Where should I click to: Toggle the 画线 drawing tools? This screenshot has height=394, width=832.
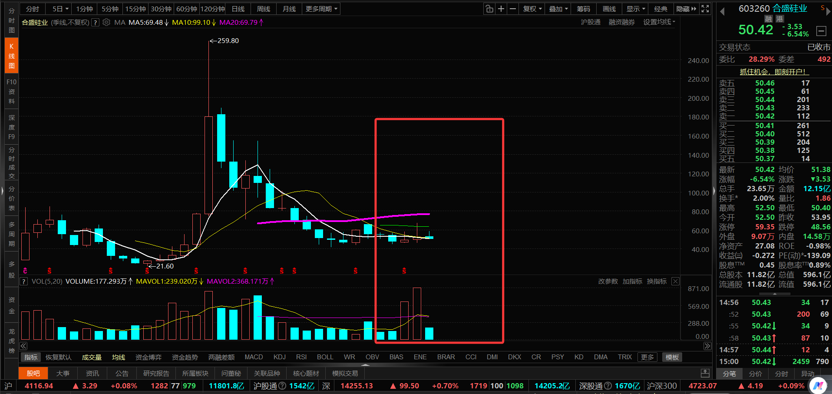(609, 9)
